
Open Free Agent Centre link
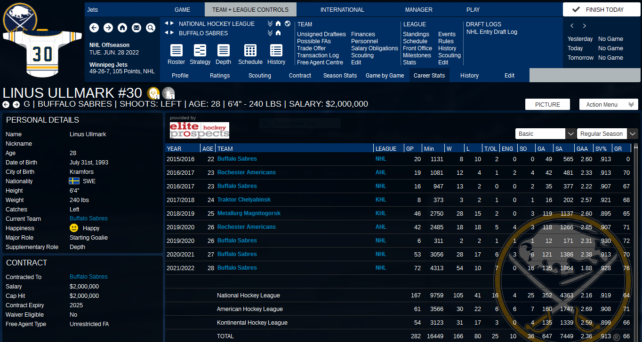click(x=320, y=62)
